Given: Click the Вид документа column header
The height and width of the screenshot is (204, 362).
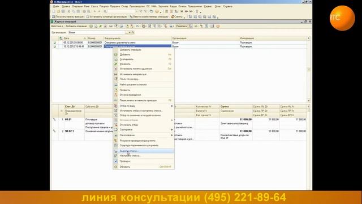Looking at the screenshot, I should [x=137, y=38].
